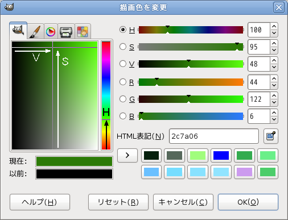Click the キャンセル(C) cancel button
Screen dimensions: 288x220
tap(183, 202)
